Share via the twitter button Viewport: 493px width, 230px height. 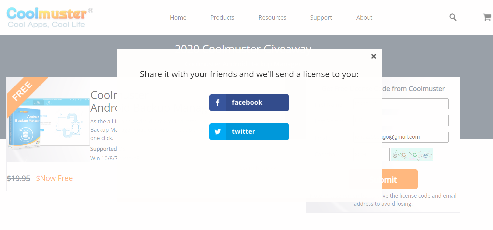click(249, 132)
